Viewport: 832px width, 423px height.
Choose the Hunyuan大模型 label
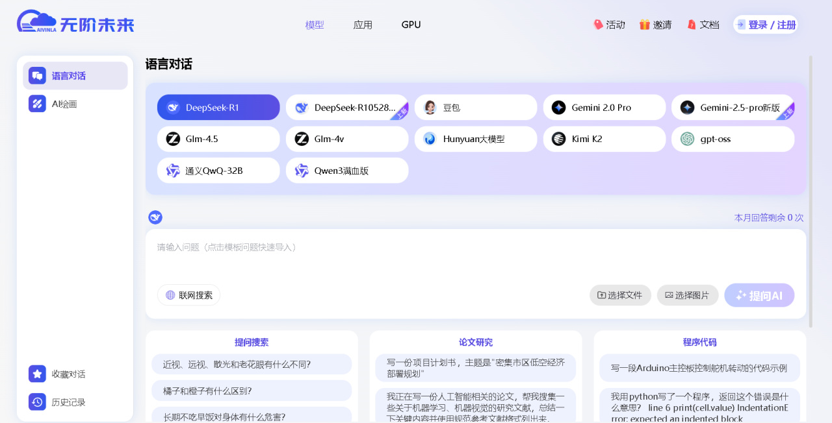click(x=474, y=139)
